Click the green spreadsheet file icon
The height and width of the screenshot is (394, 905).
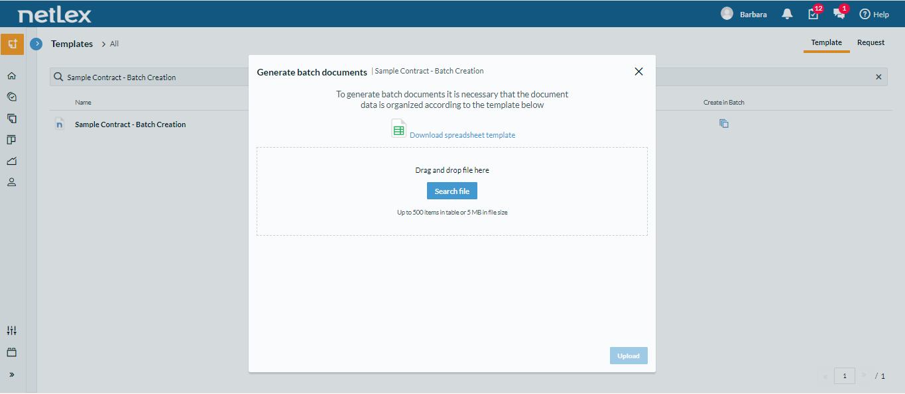tap(398, 129)
